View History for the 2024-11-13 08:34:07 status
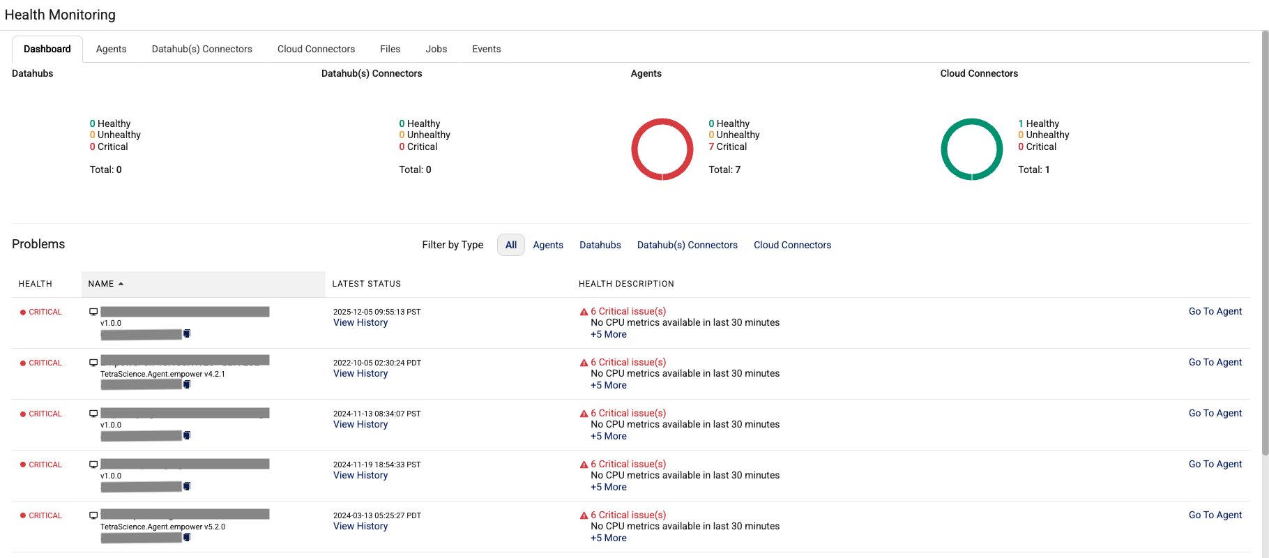The image size is (1269, 558). coord(360,424)
